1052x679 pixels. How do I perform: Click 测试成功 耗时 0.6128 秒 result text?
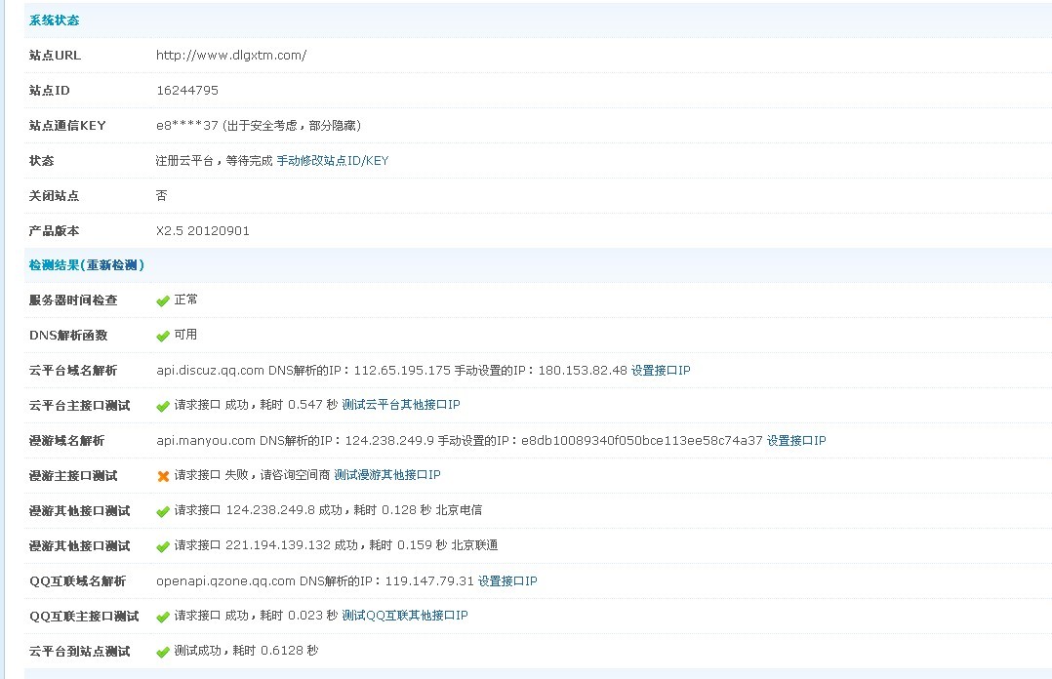246,650
